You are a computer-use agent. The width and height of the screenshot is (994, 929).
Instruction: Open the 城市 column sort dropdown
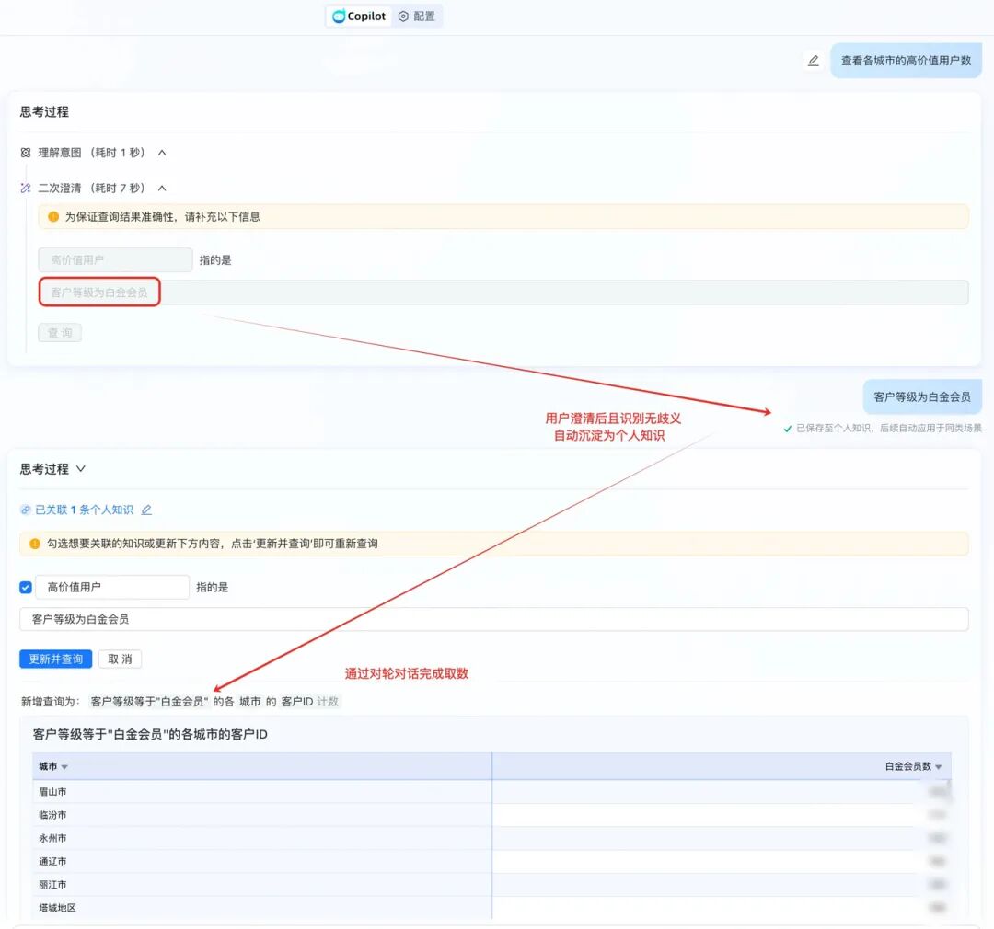coord(64,767)
